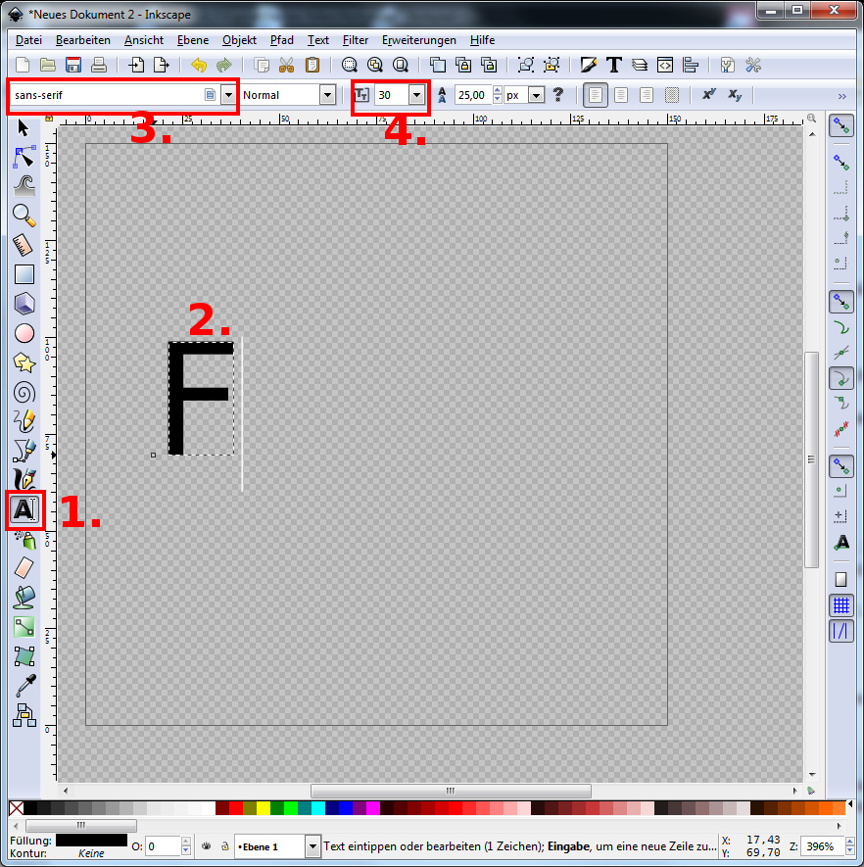This screenshot has width=864, height=867.
Task: Select the Spray tool
Action: tap(24, 539)
